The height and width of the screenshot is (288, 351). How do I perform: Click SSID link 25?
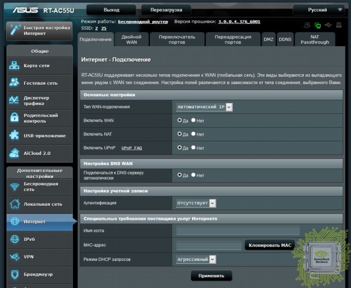coord(103,28)
